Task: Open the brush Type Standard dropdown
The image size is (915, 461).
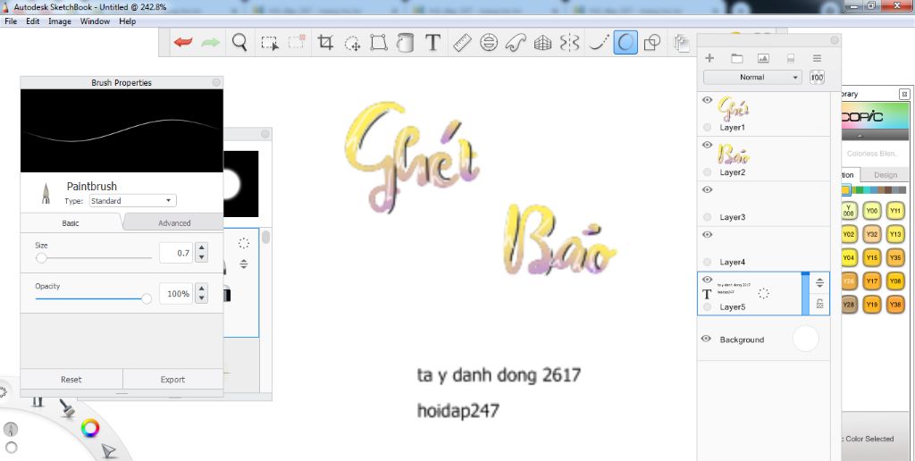Action: 132,201
